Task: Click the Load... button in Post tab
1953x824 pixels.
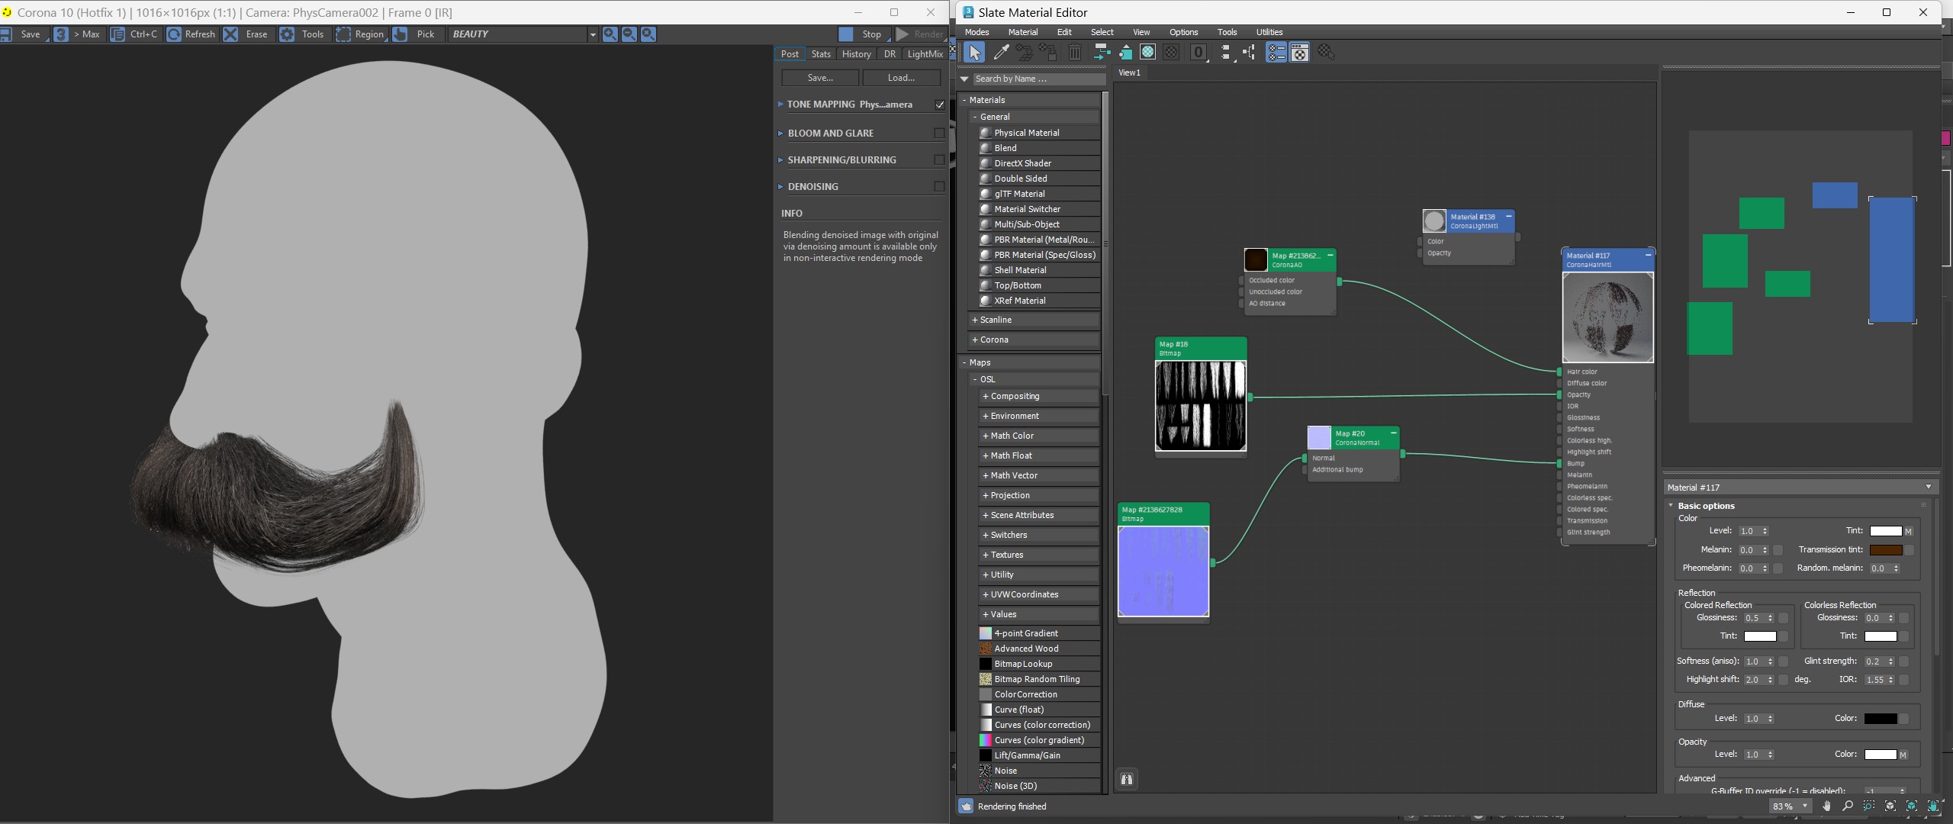Action: (901, 78)
